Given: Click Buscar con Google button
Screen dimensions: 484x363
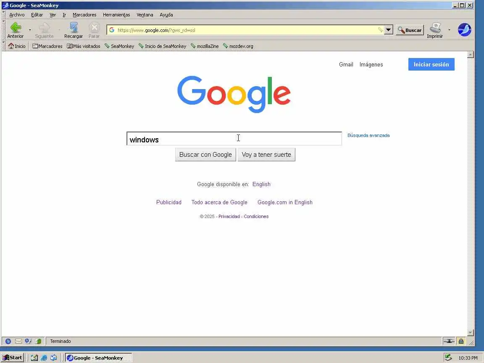Looking at the screenshot, I should click(205, 155).
